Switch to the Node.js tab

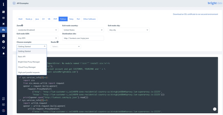(29, 19)
